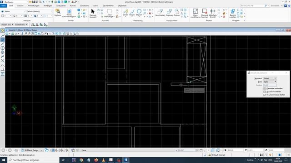The width and height of the screenshot is (291, 163).
Task: Open the Zeichnung workflow dropdown
Action: (x=16, y=2)
